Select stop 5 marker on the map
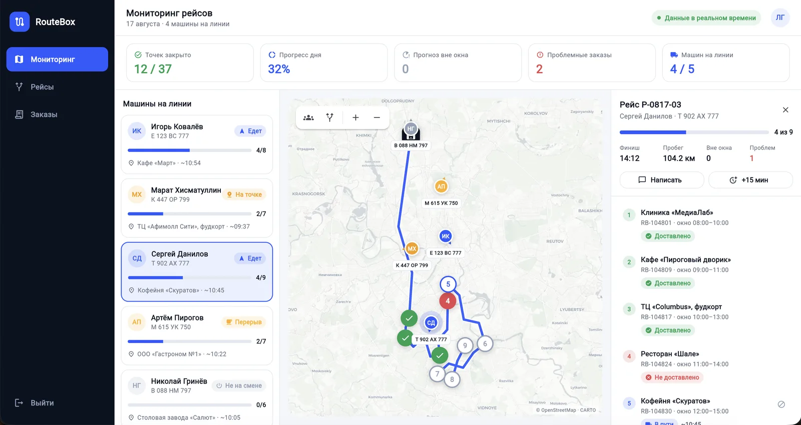This screenshot has width=801, height=425. point(448,284)
